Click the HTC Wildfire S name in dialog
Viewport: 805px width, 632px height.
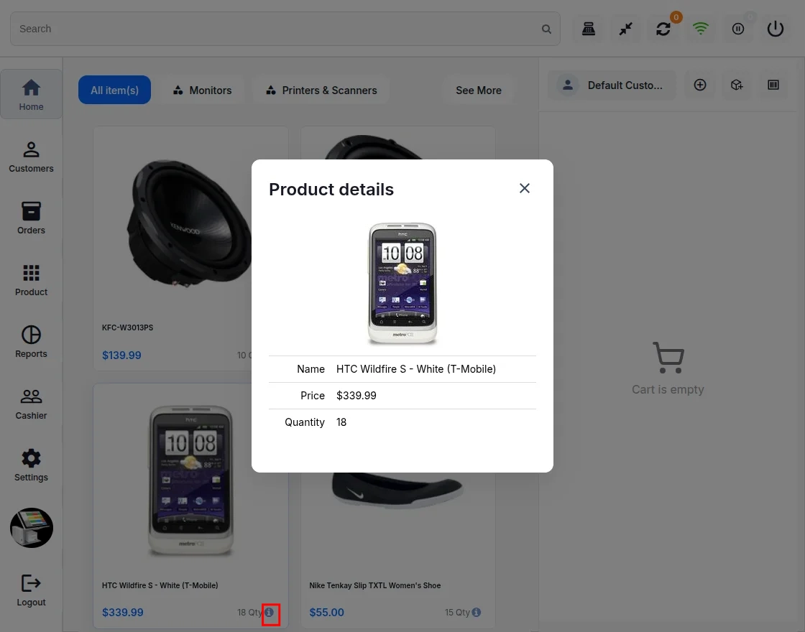coord(416,369)
